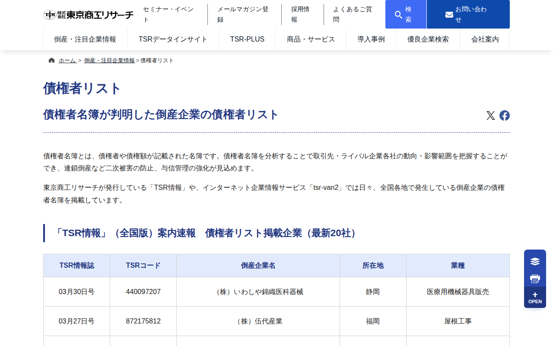Click the 03月27日号 cell
This screenshot has height=346, width=553.
tap(77, 321)
